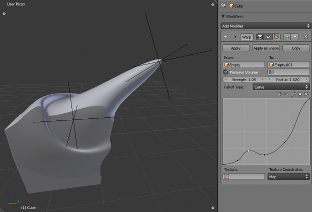Expand viewport properties region plus icon
312x212 pixels.
coord(213,5)
